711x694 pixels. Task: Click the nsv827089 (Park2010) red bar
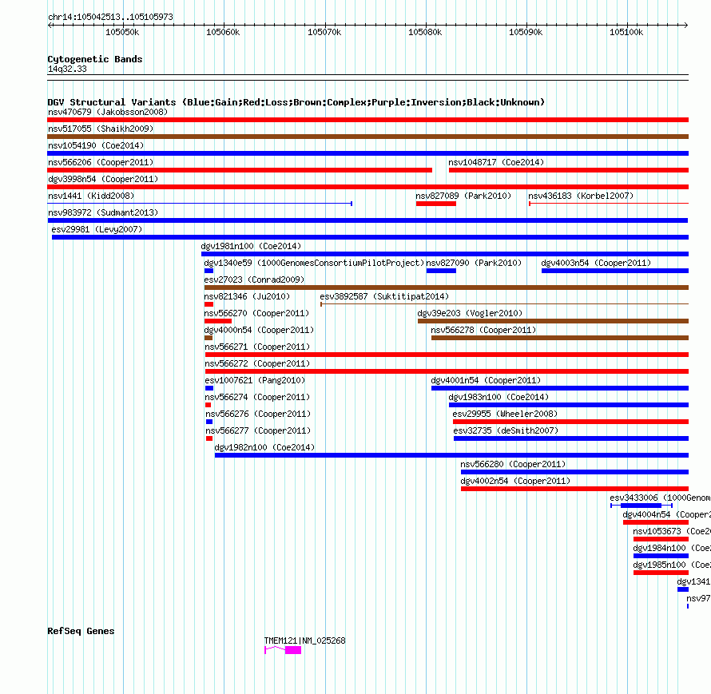click(435, 204)
